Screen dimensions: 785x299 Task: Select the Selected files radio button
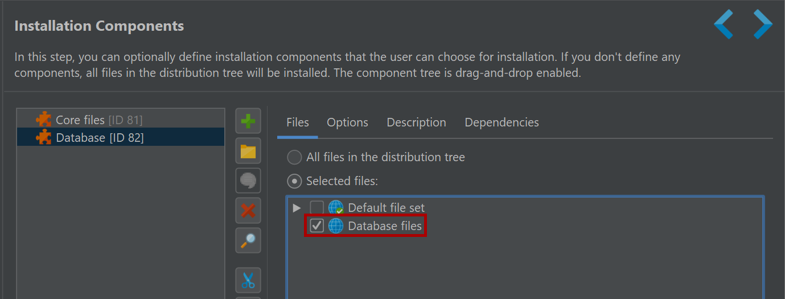(x=294, y=181)
